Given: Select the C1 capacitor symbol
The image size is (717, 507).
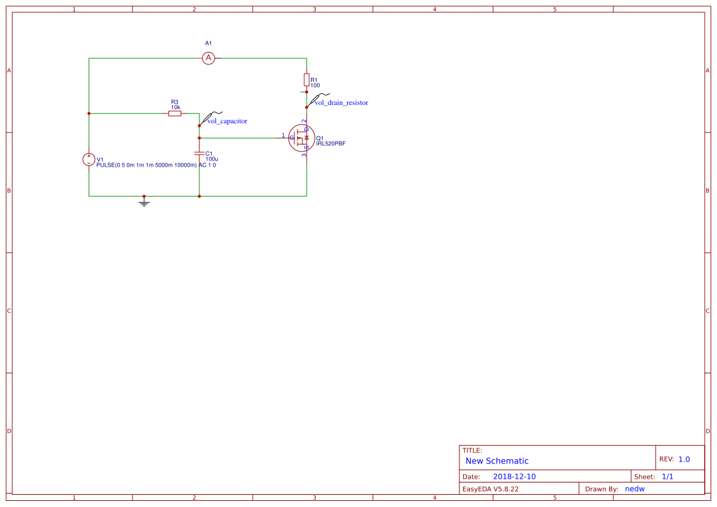Looking at the screenshot, I should tap(199, 153).
